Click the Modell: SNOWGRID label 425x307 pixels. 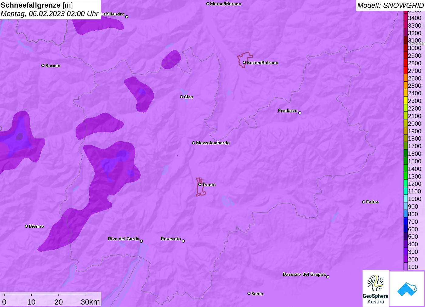click(x=390, y=5)
